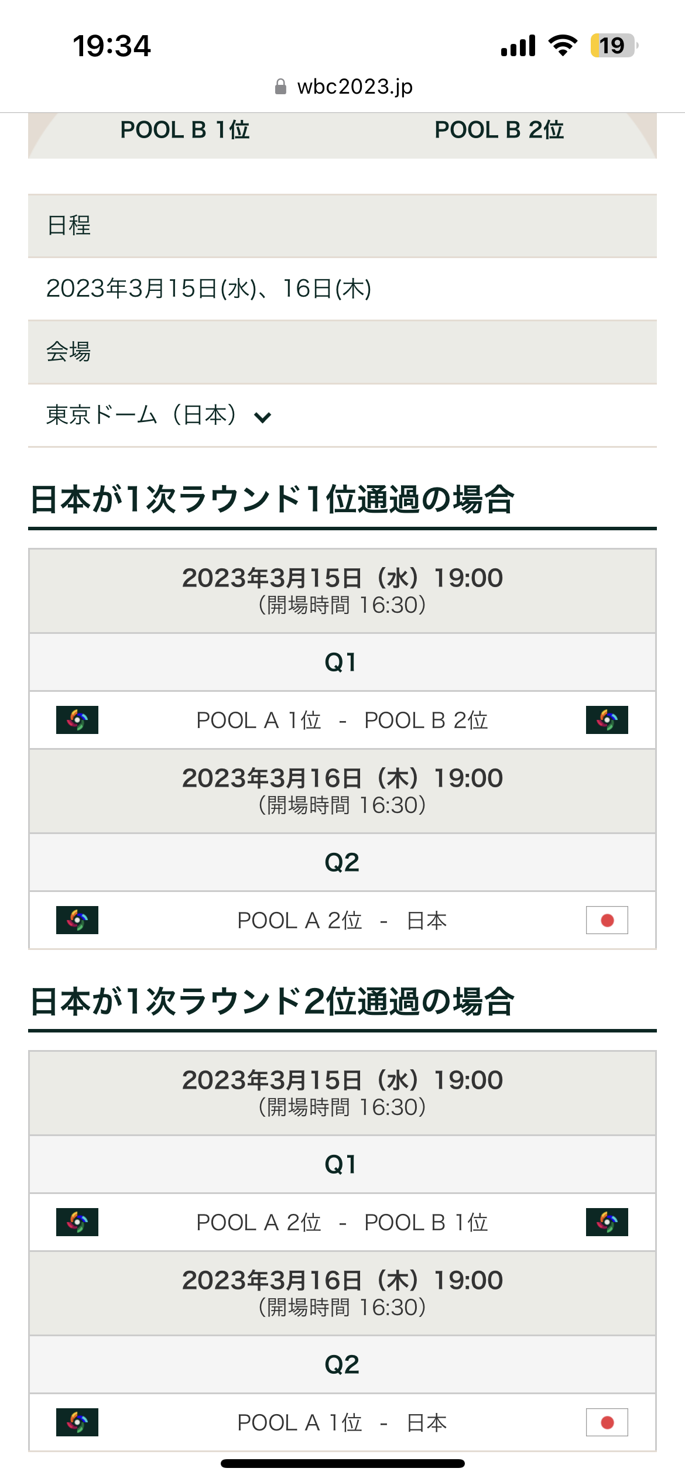This screenshot has width=685, height=1482.
Task: Tap the WBC logo beside POOL B 1位
Action: [x=607, y=1222]
